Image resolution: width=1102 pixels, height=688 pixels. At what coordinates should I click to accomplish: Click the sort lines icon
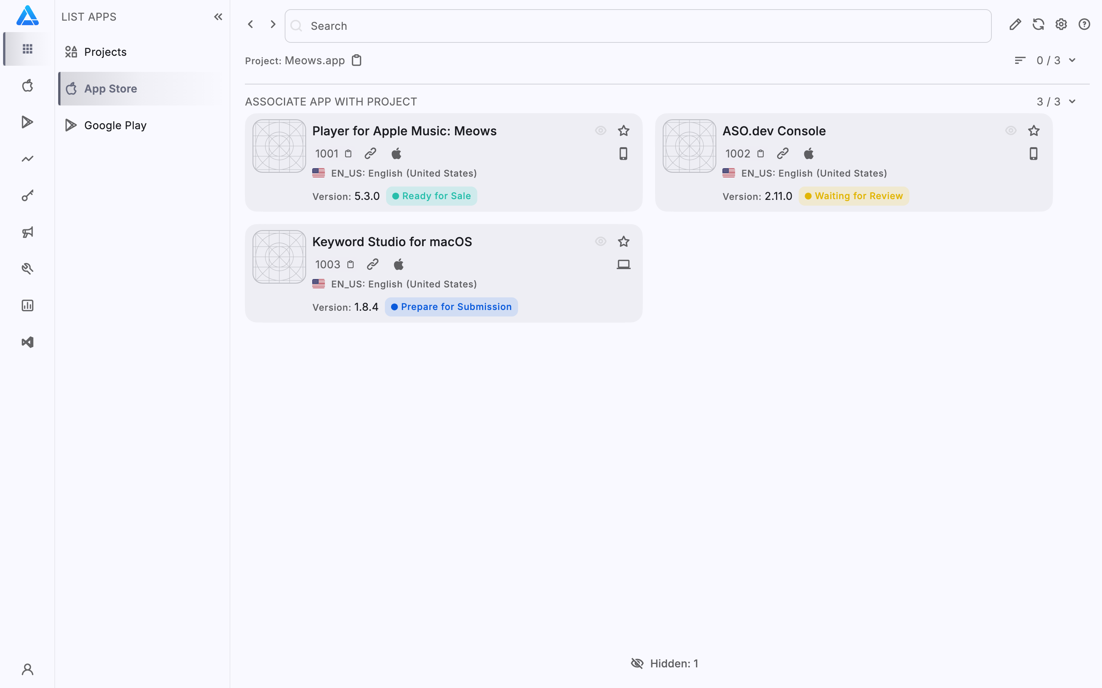point(1020,60)
